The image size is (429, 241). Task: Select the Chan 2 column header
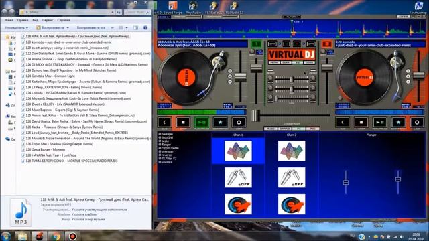[292, 135]
